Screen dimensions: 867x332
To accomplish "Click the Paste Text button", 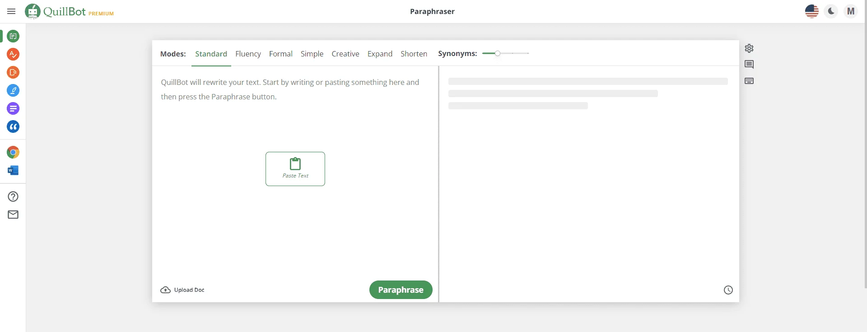I will point(295,169).
